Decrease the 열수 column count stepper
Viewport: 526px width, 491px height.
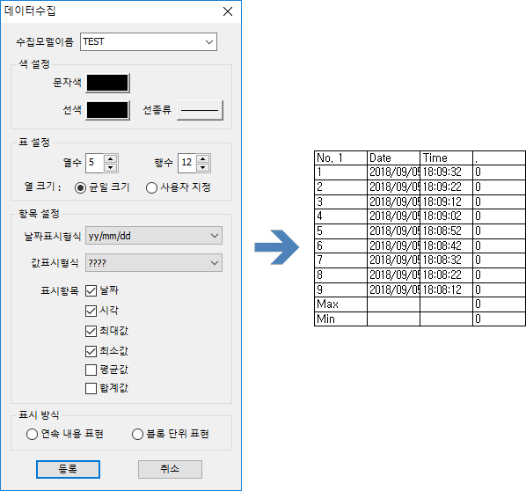110,167
